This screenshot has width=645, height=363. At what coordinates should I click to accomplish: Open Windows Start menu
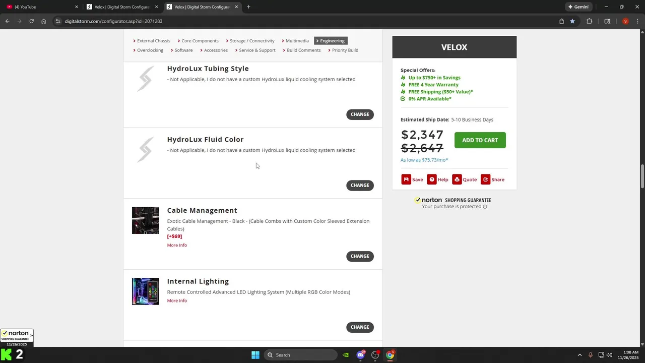tap(255, 355)
